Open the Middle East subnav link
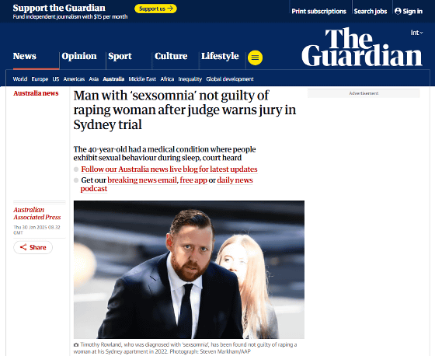Screen dimensions: 435x356 pyautogui.click(x=142, y=79)
